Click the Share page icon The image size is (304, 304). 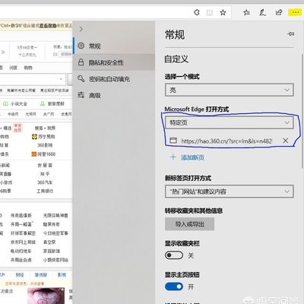tap(279, 12)
